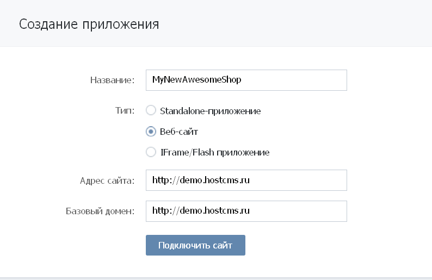
Task: Click the URL text in Адрес сайта
Action: coord(201,181)
